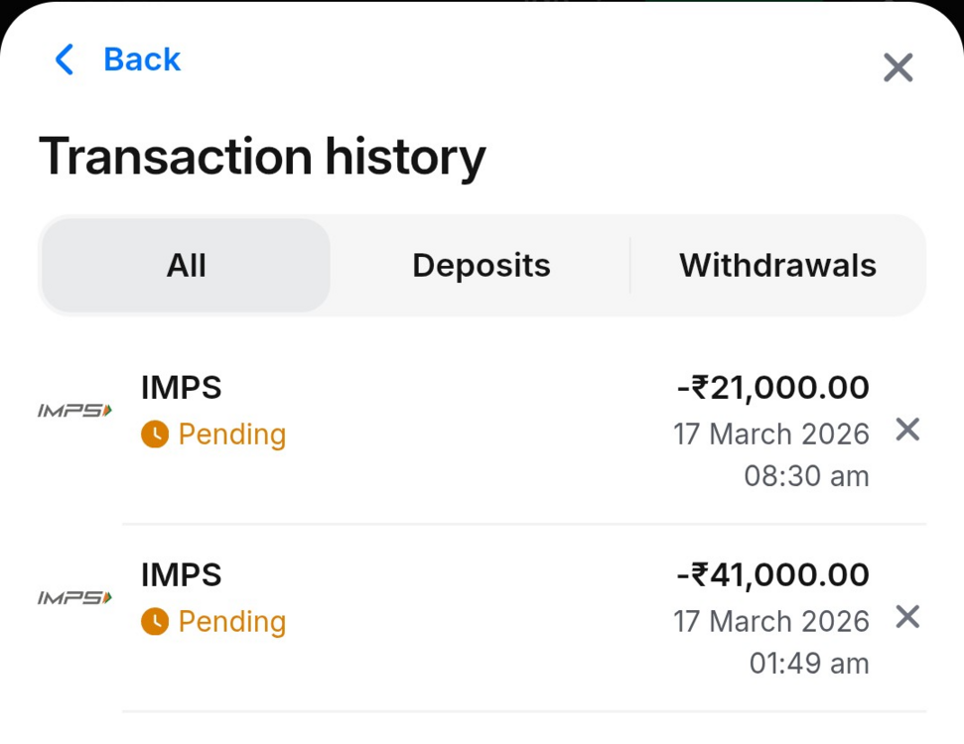964x744 pixels.
Task: Open the IMPS entry from 08:30 am
Action: click(182, 388)
